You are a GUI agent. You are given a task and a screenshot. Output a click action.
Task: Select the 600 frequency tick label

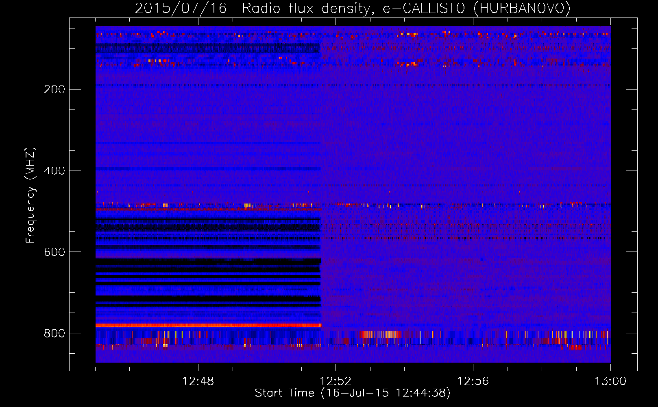[x=54, y=252]
